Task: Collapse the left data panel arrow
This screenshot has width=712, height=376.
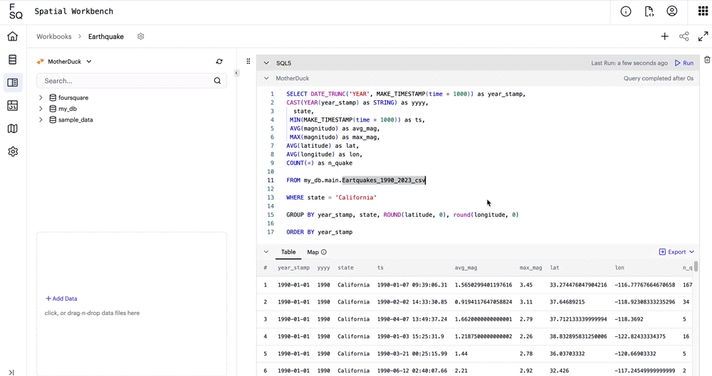Action: coord(236,72)
